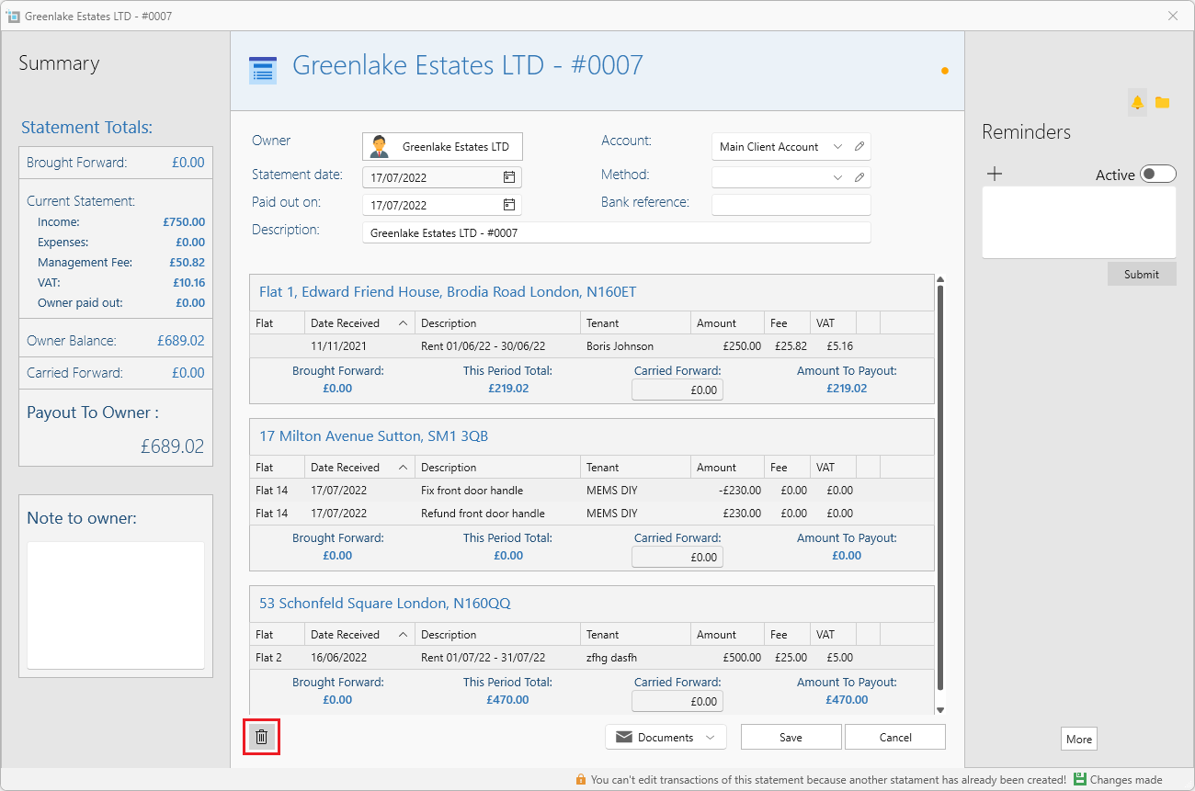1195x791 pixels.
Task: Click the Paid out on date field
Action: [x=442, y=205]
